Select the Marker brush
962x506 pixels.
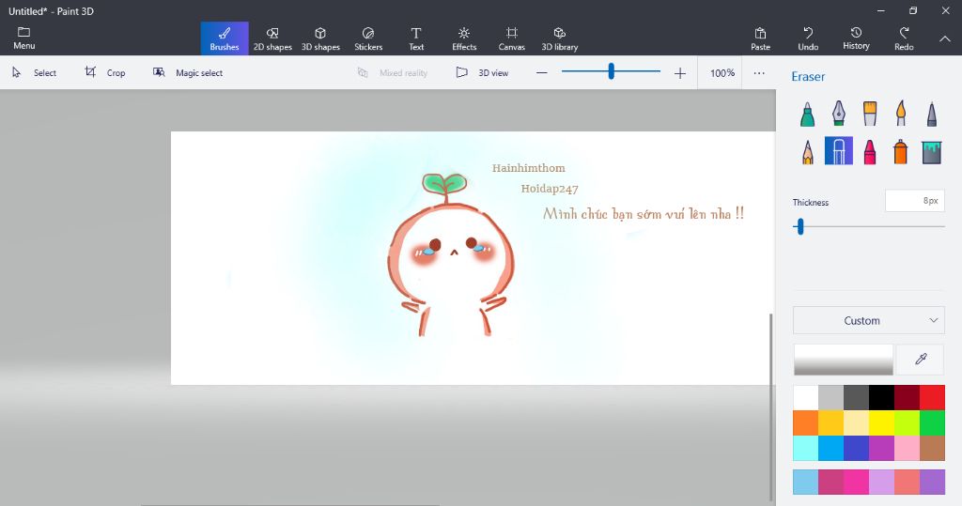807,115
